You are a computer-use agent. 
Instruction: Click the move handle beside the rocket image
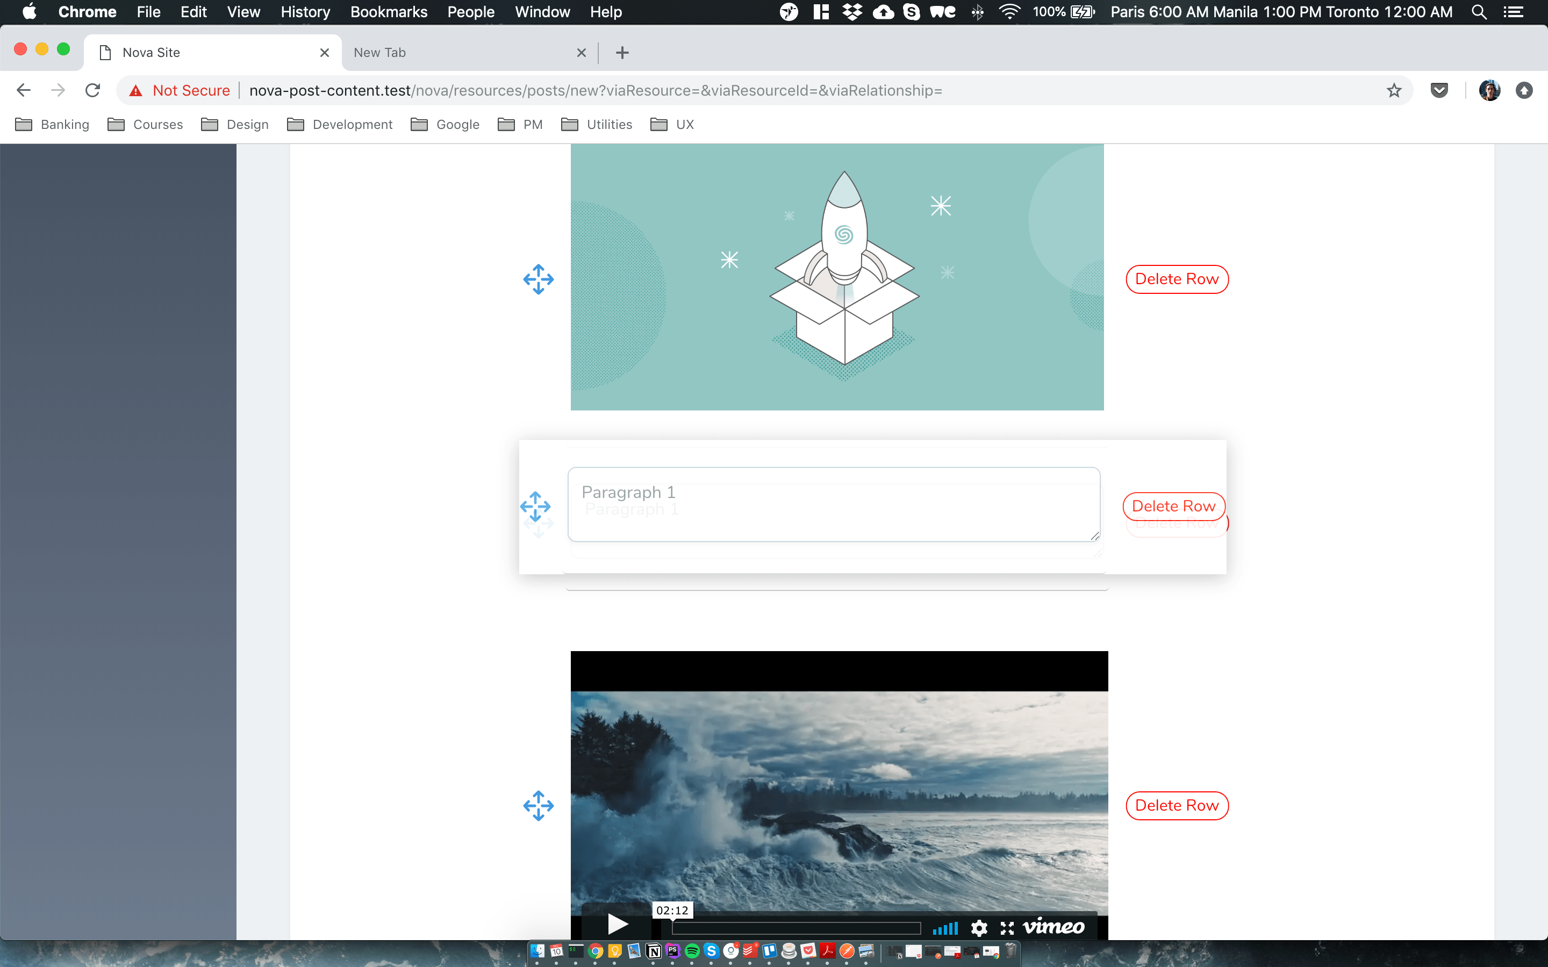pyautogui.click(x=538, y=279)
